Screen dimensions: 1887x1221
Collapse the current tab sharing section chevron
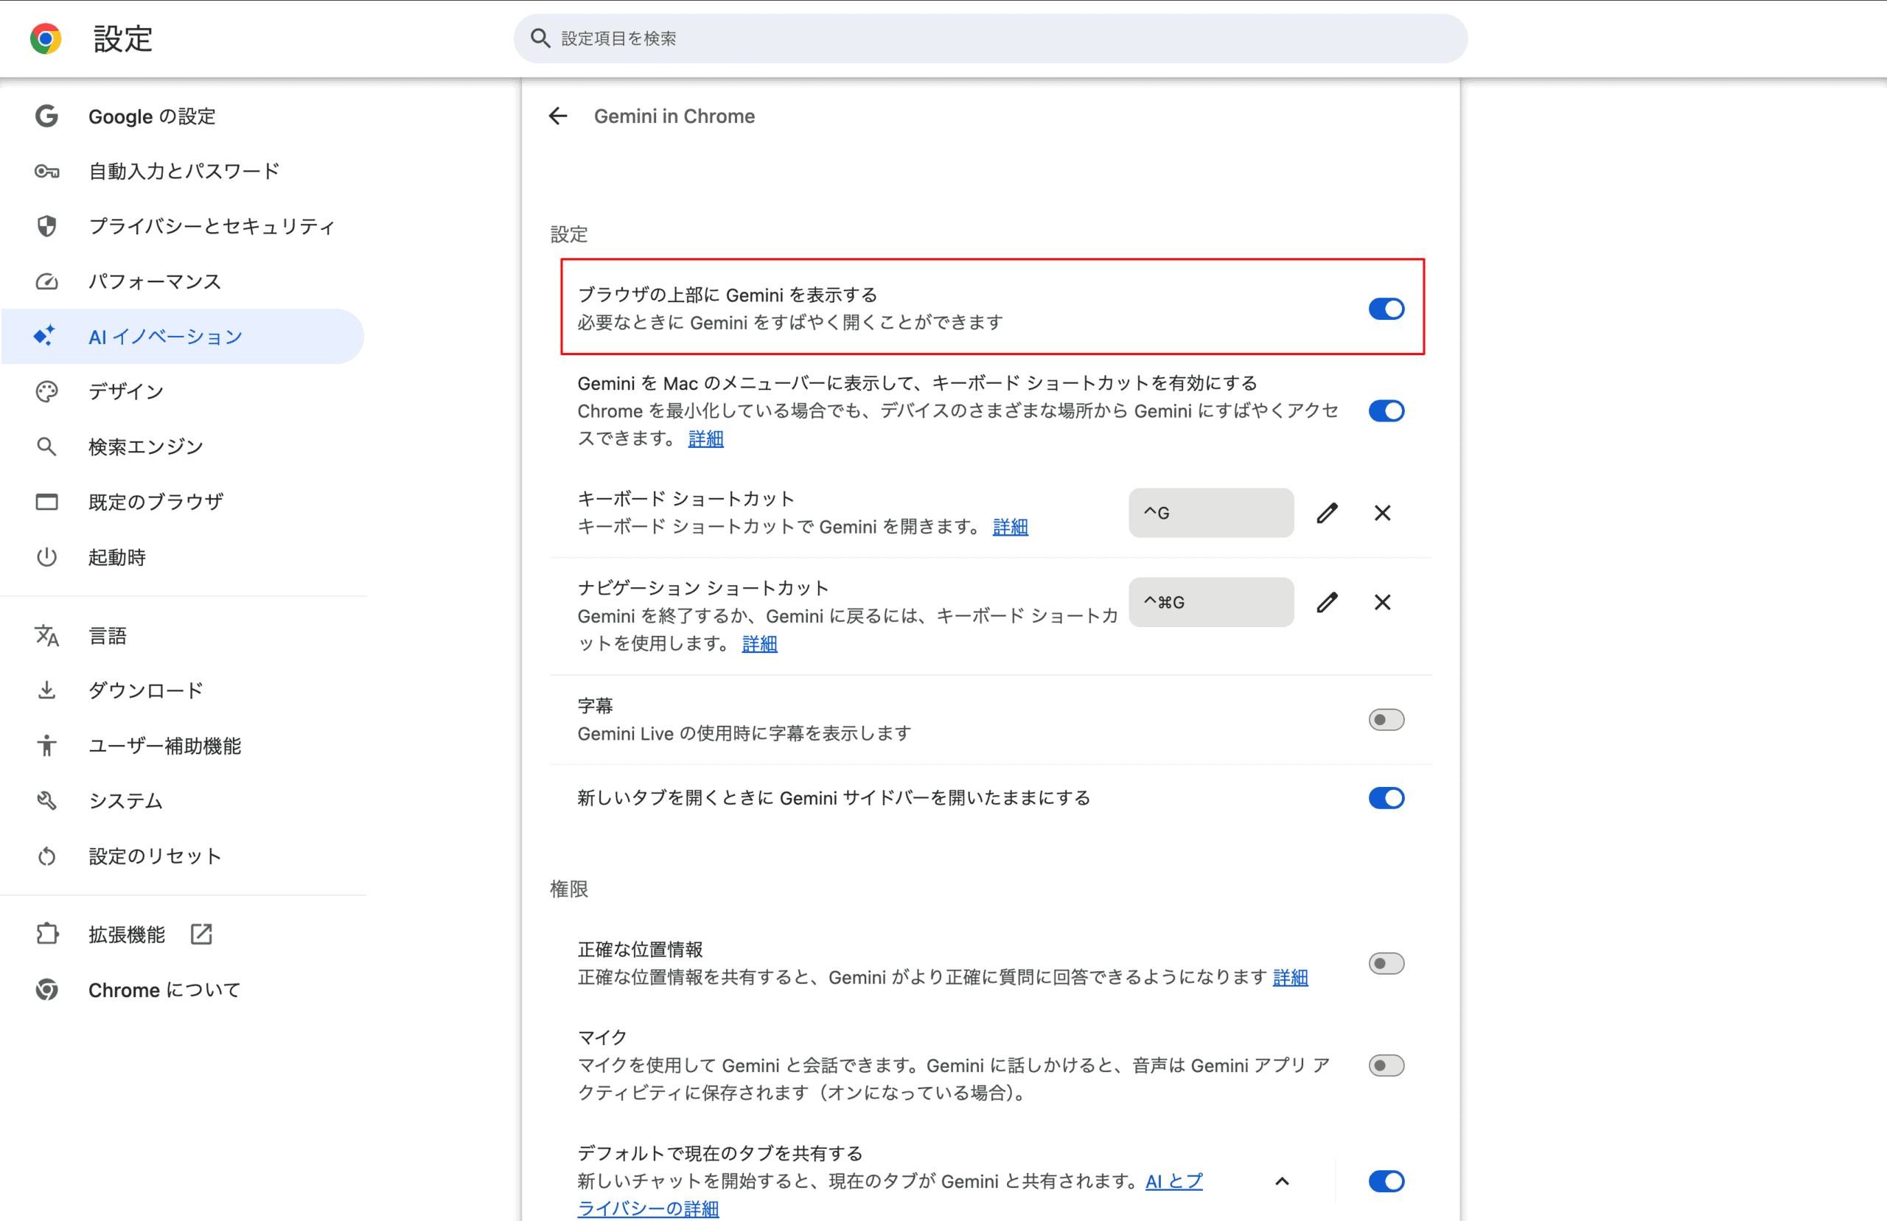(1282, 1181)
